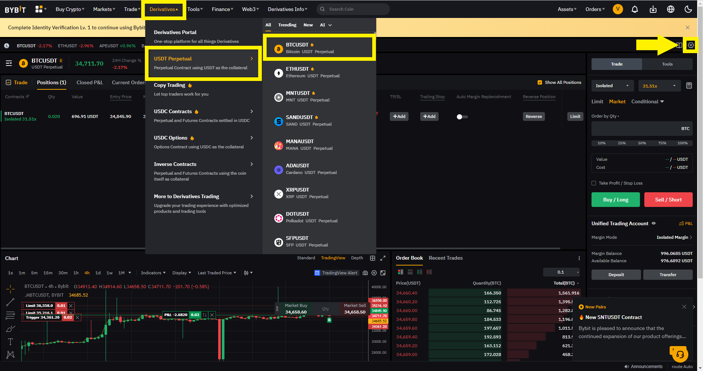Viewport: 703px width, 371px height.
Task: Switch theme with the moon icon
Action: click(x=688, y=9)
